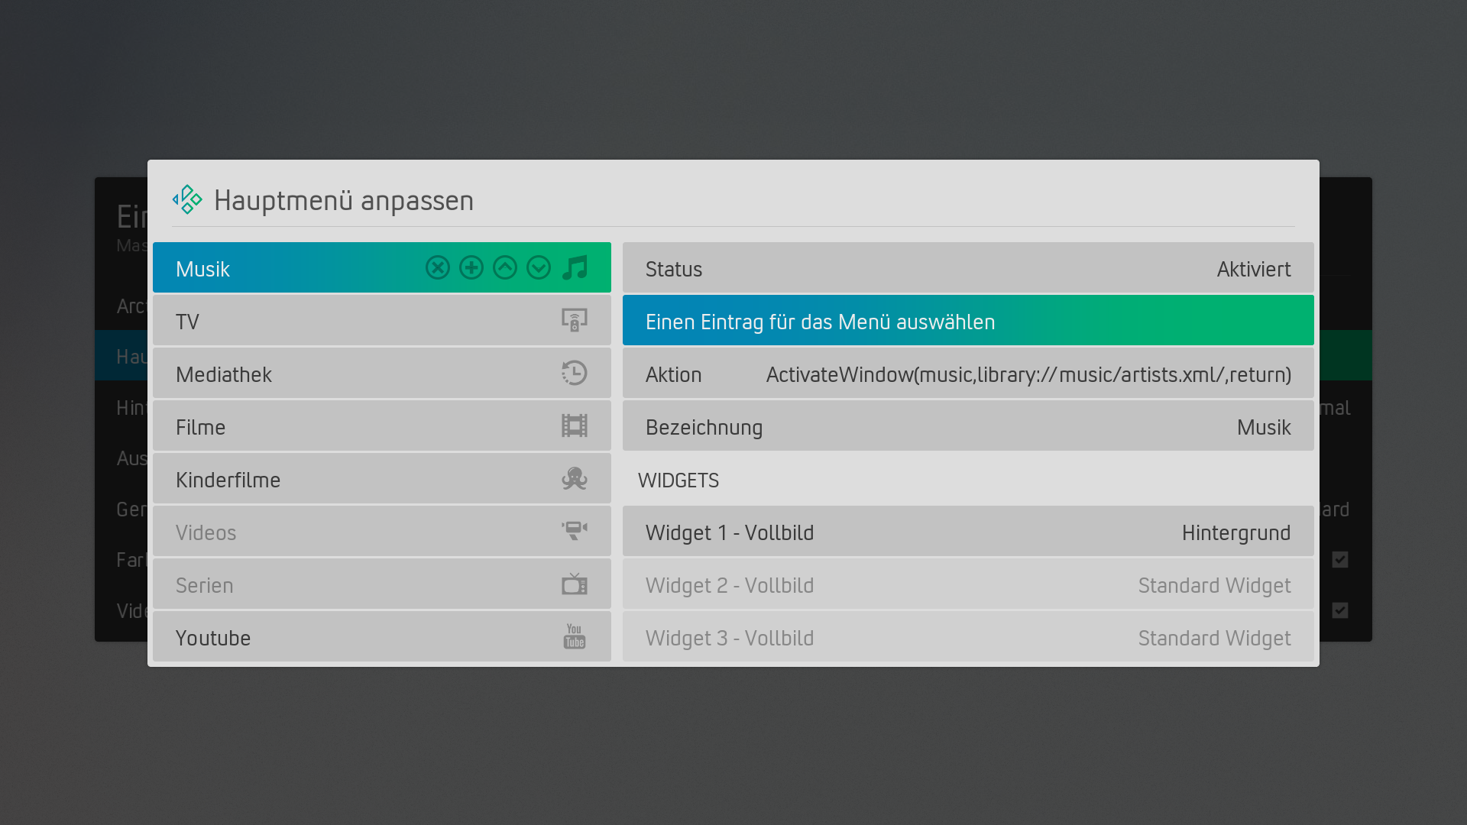Click the music note icon on Musik
Image resolution: width=1467 pixels, height=825 pixels.
(575, 267)
